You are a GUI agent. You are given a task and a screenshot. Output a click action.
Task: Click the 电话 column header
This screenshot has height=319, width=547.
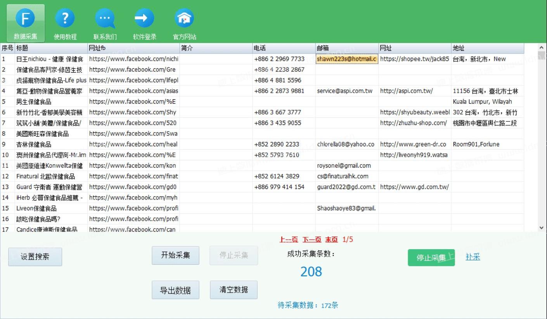coord(284,48)
